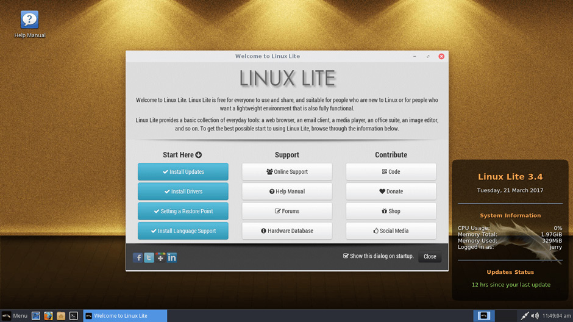
Task: Open the Forums button
Action: tap(287, 211)
